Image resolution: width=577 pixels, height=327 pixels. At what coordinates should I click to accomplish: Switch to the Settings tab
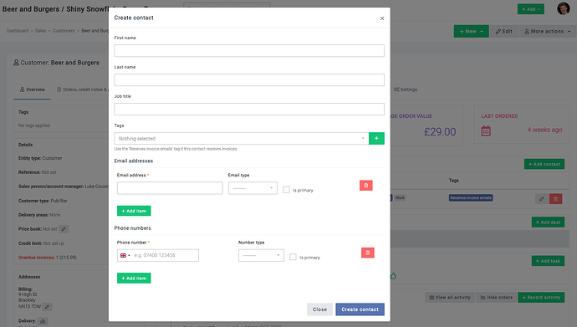coord(405,89)
